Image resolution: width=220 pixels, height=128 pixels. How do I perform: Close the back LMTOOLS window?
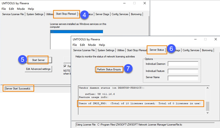145,3
